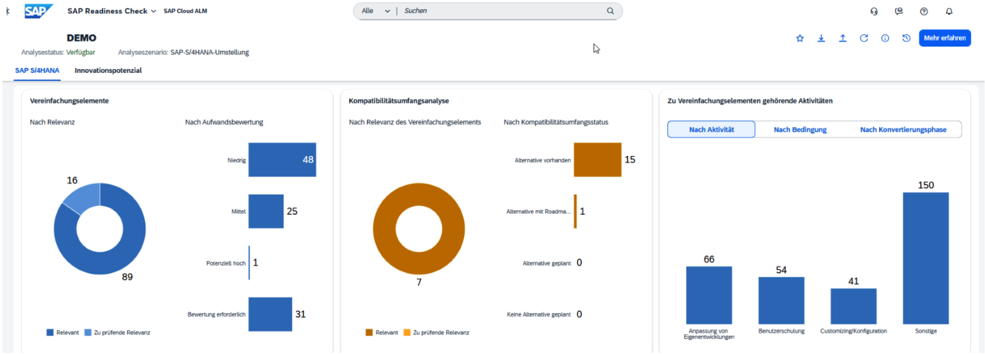This screenshot has width=985, height=355.
Task: Open the SAP Readiness Check dropdown
Action: click(x=112, y=11)
